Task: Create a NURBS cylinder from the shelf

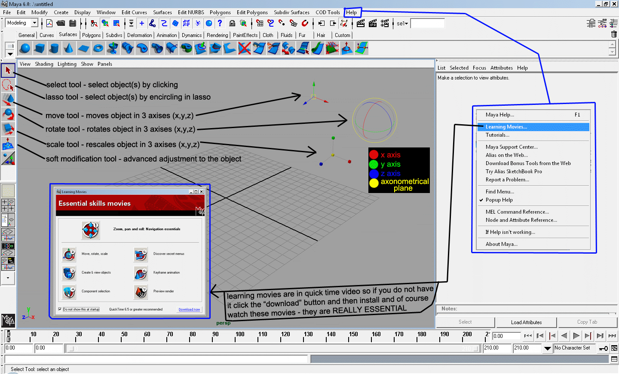Action: click(54, 48)
